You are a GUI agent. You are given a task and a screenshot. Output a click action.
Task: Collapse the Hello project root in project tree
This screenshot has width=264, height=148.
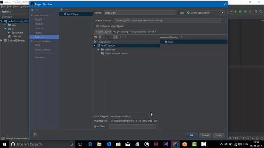(x=1, y=21)
